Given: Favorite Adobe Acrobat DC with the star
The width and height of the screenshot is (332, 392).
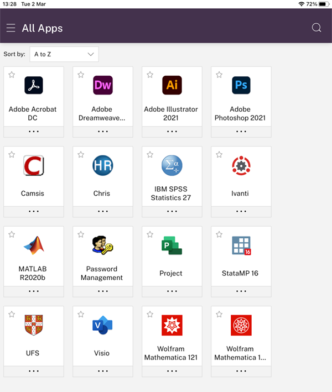Looking at the screenshot, I should 12,75.
